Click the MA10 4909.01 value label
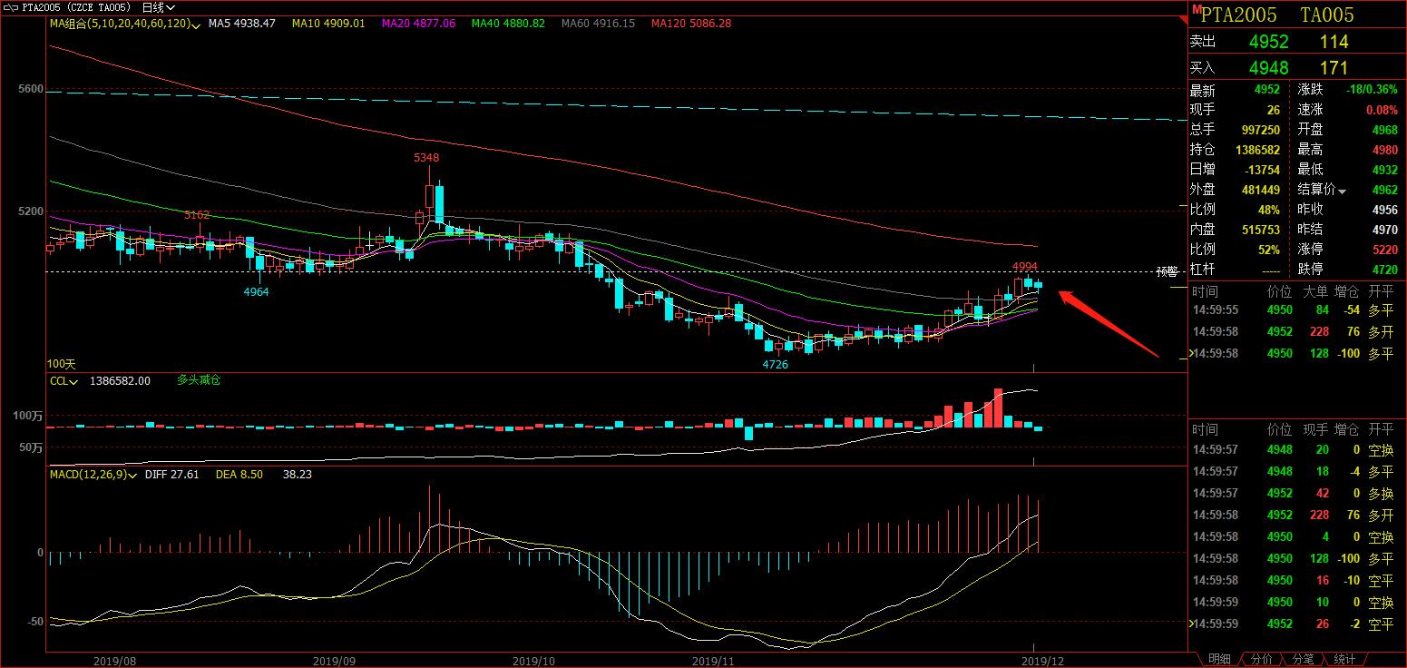The image size is (1407, 668). click(328, 24)
